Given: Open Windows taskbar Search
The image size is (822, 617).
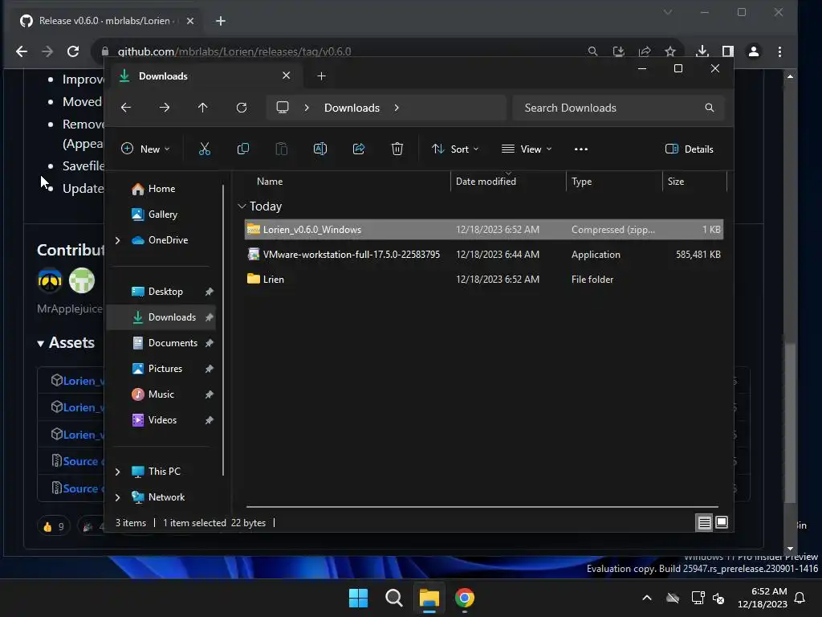Looking at the screenshot, I should coord(393,598).
